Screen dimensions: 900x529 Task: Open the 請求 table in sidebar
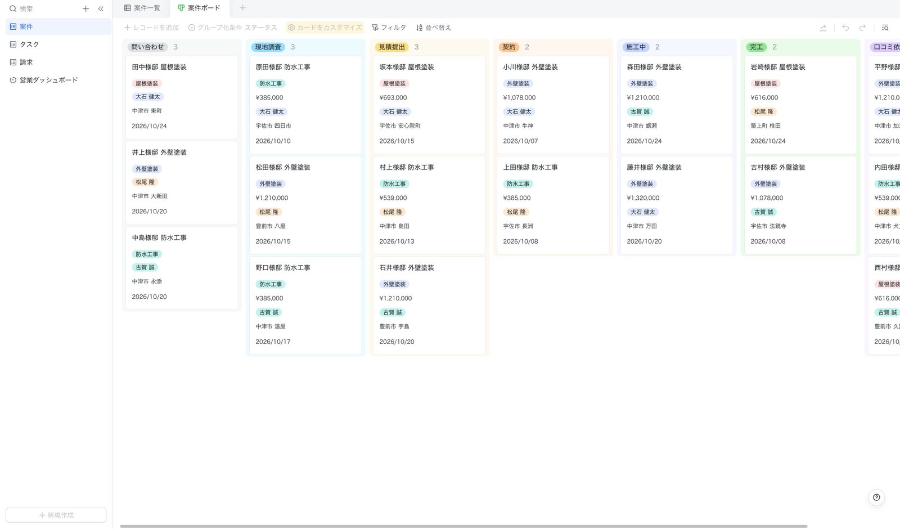point(58,62)
